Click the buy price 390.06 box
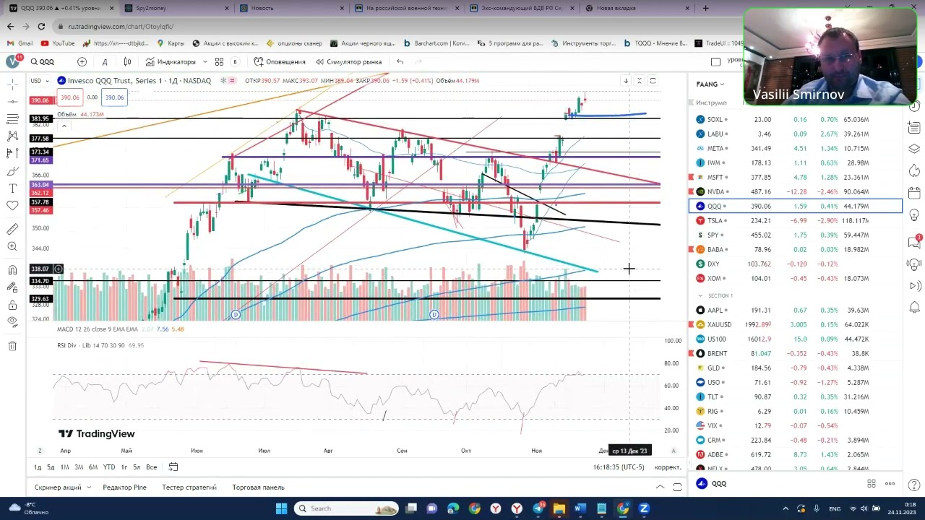The height and width of the screenshot is (520, 925). tap(114, 97)
